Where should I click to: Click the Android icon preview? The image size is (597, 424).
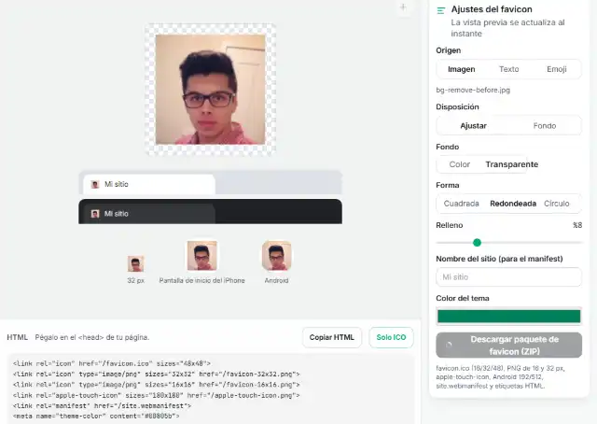pyautogui.click(x=276, y=255)
